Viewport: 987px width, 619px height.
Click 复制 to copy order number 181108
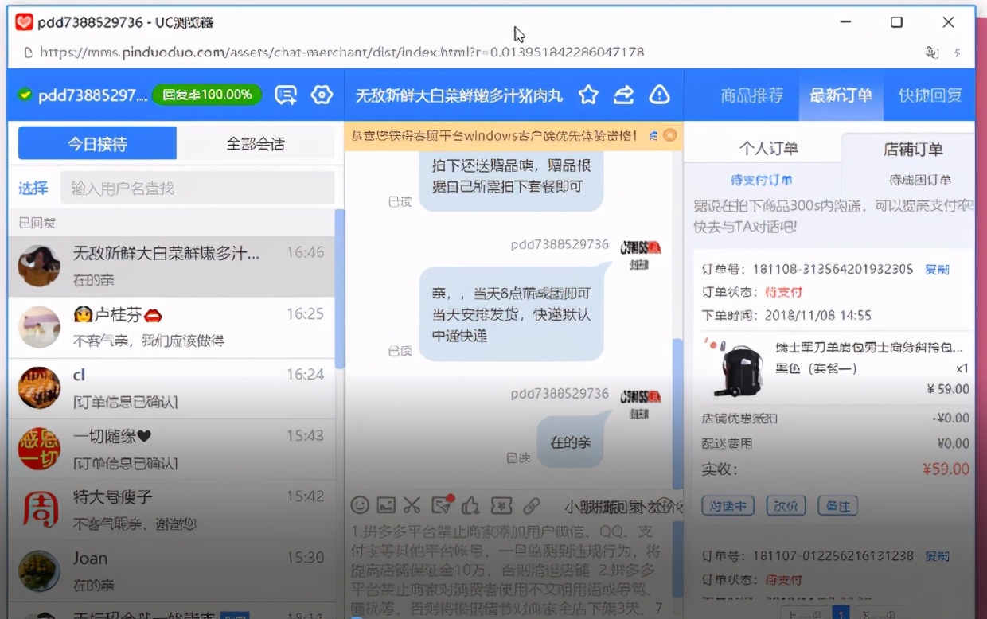tap(936, 269)
